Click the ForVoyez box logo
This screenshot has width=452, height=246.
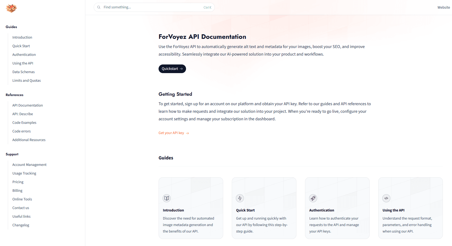point(11,8)
